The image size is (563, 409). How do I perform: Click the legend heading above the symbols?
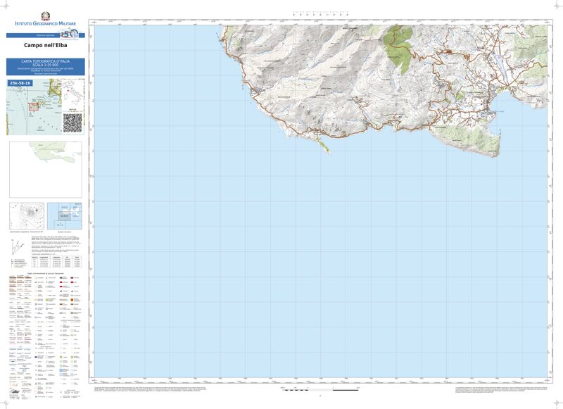(45, 272)
